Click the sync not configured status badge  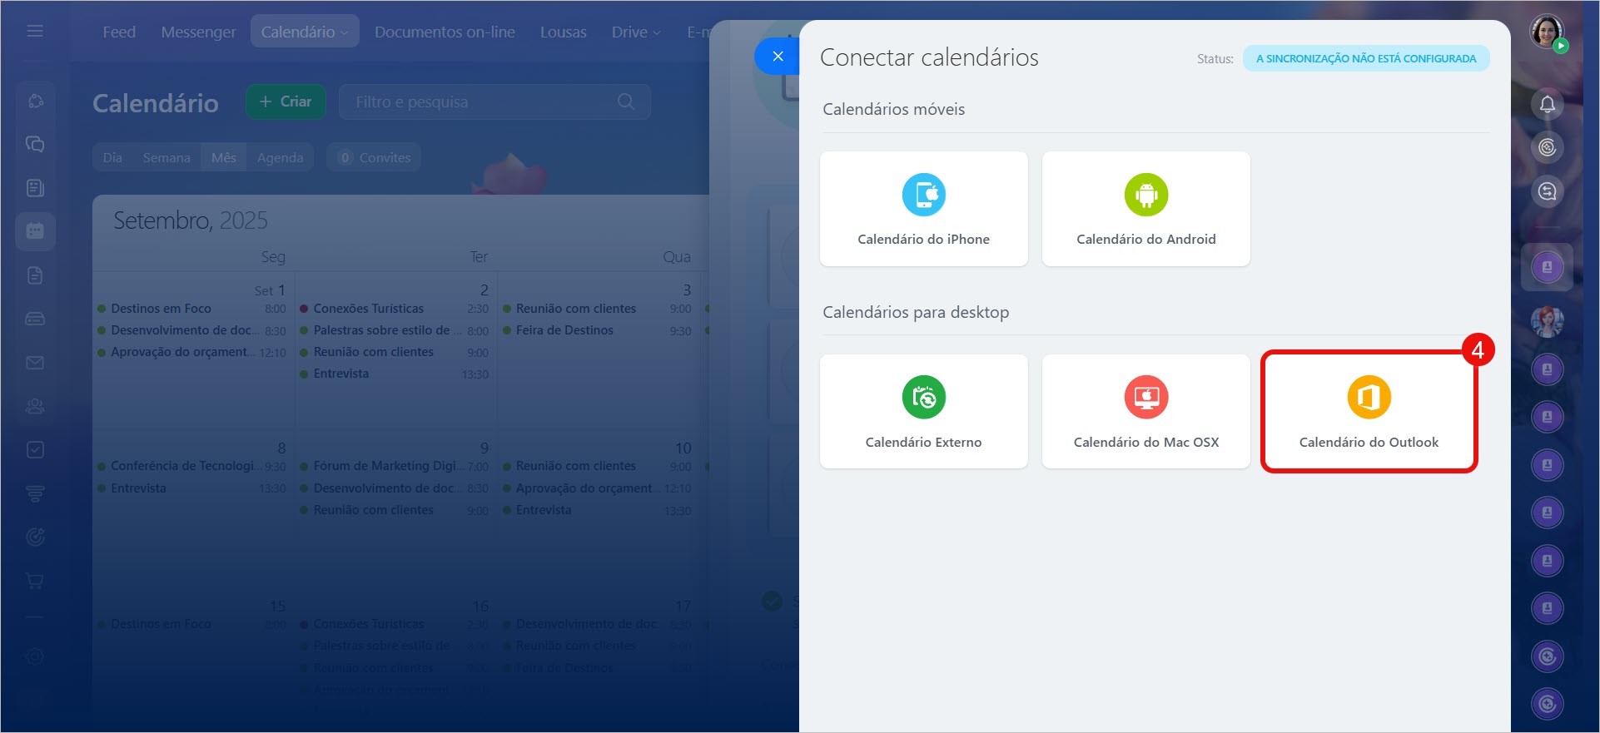(1365, 58)
